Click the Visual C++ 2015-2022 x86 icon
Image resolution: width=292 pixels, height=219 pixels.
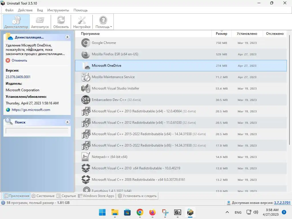86,145
